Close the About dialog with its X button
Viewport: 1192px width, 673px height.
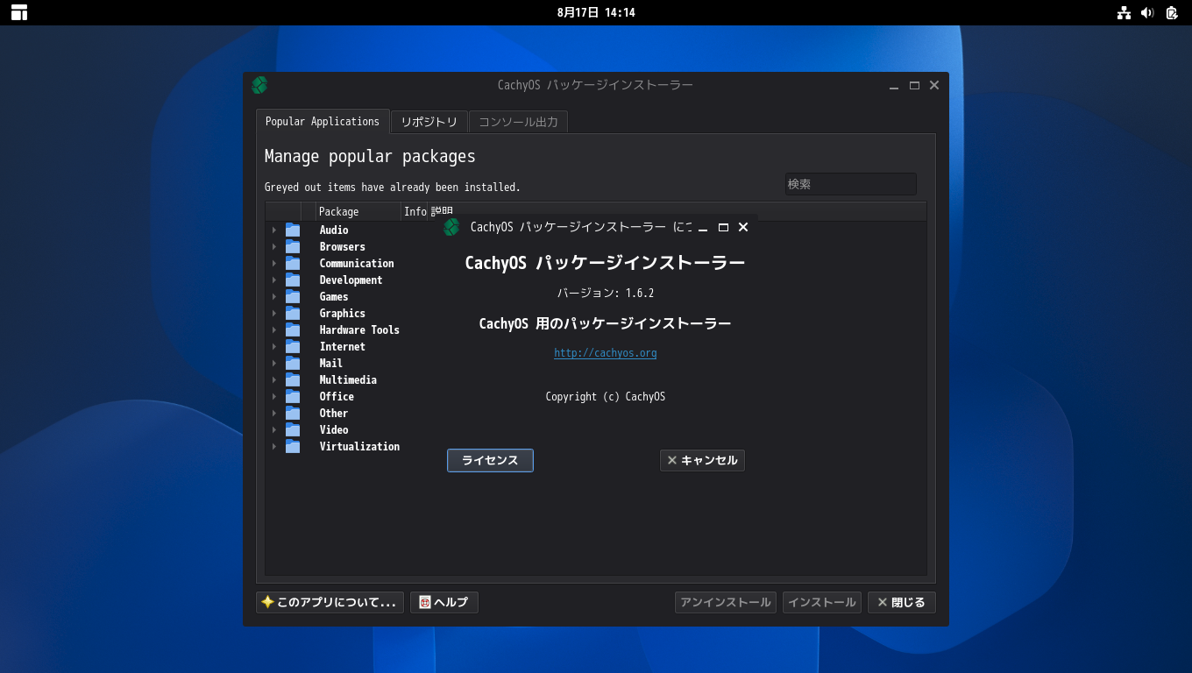pyautogui.click(x=743, y=227)
